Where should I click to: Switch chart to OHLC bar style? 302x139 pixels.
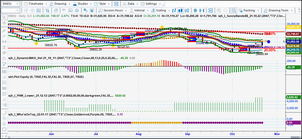[174, 10]
